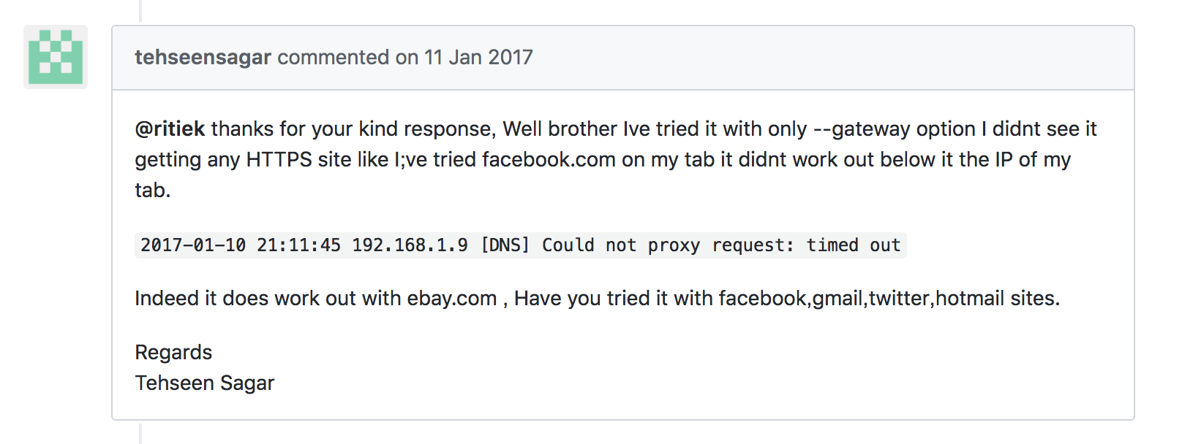Open the tehseensagar username link
1182x444 pixels.
(203, 57)
